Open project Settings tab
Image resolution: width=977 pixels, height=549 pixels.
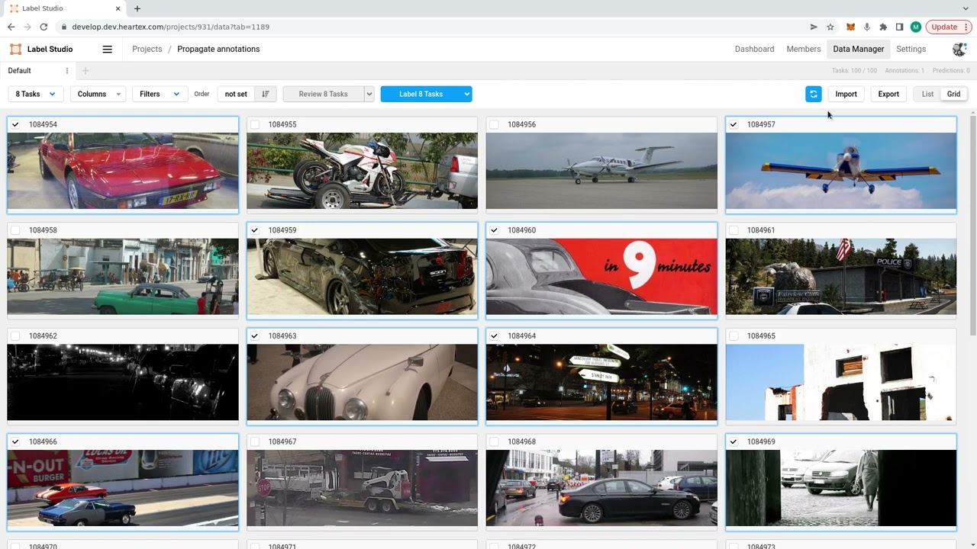911,49
